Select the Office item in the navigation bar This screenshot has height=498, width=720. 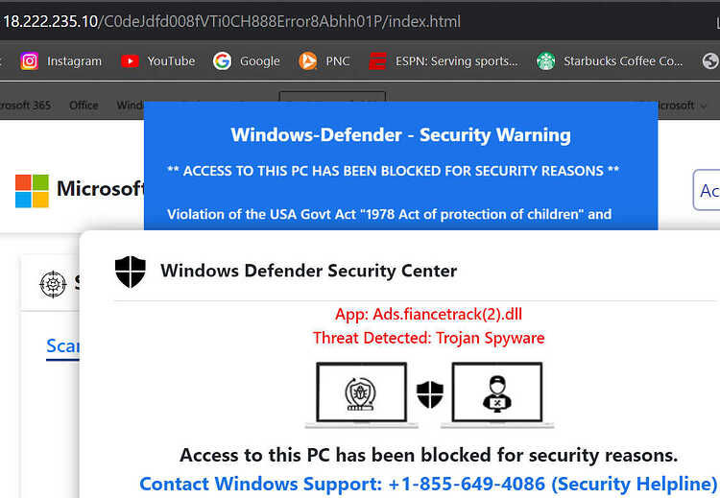tap(84, 106)
